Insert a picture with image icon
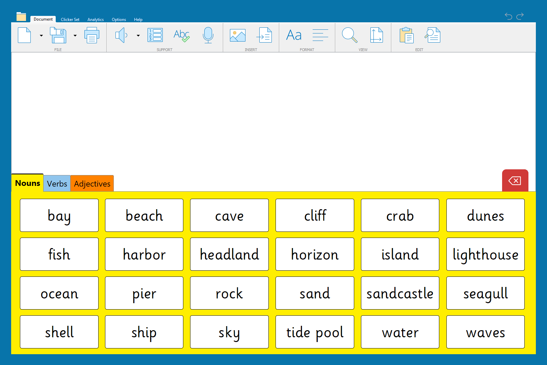 click(238, 35)
